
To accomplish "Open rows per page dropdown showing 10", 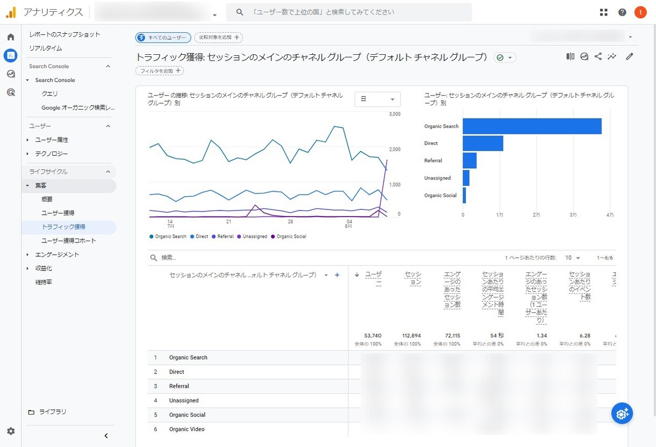I will pos(572,258).
